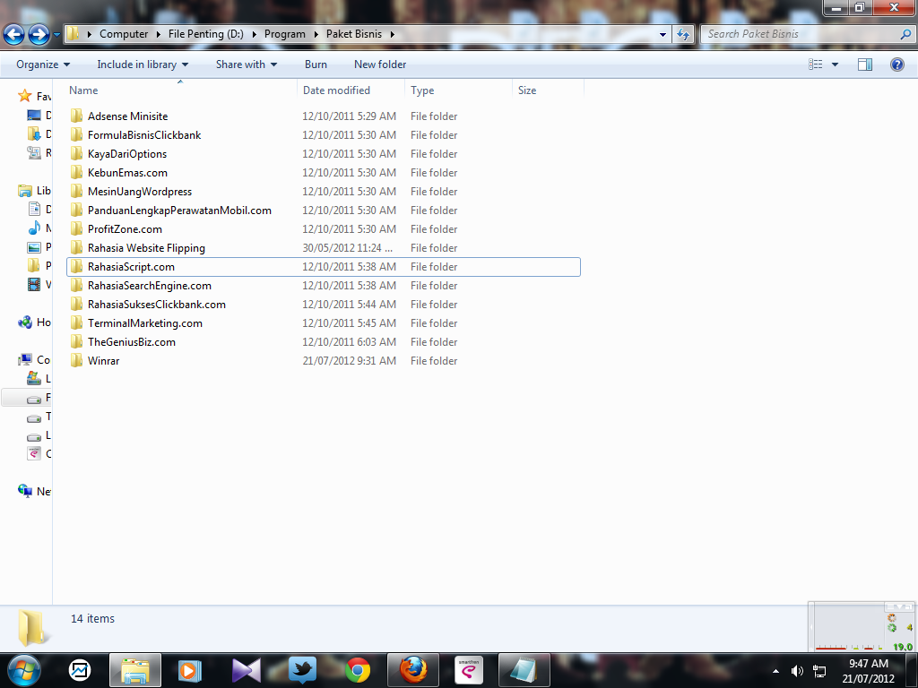The height and width of the screenshot is (688, 918).
Task: Toggle the preview pane button
Action: pos(865,64)
